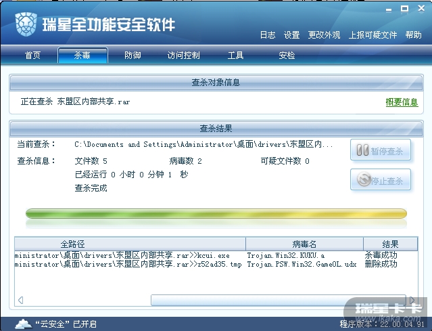
Task: Click the elapsed time 已经运行 text
Action: [131, 175]
